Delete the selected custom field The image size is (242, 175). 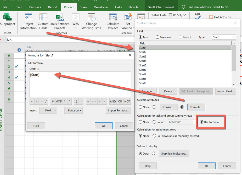[168, 91]
